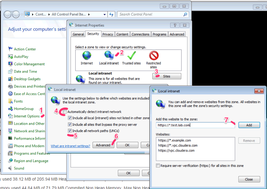Screen dimensions: 267x189
Task: Click the Date and Time clock icon
Action: [10, 71]
